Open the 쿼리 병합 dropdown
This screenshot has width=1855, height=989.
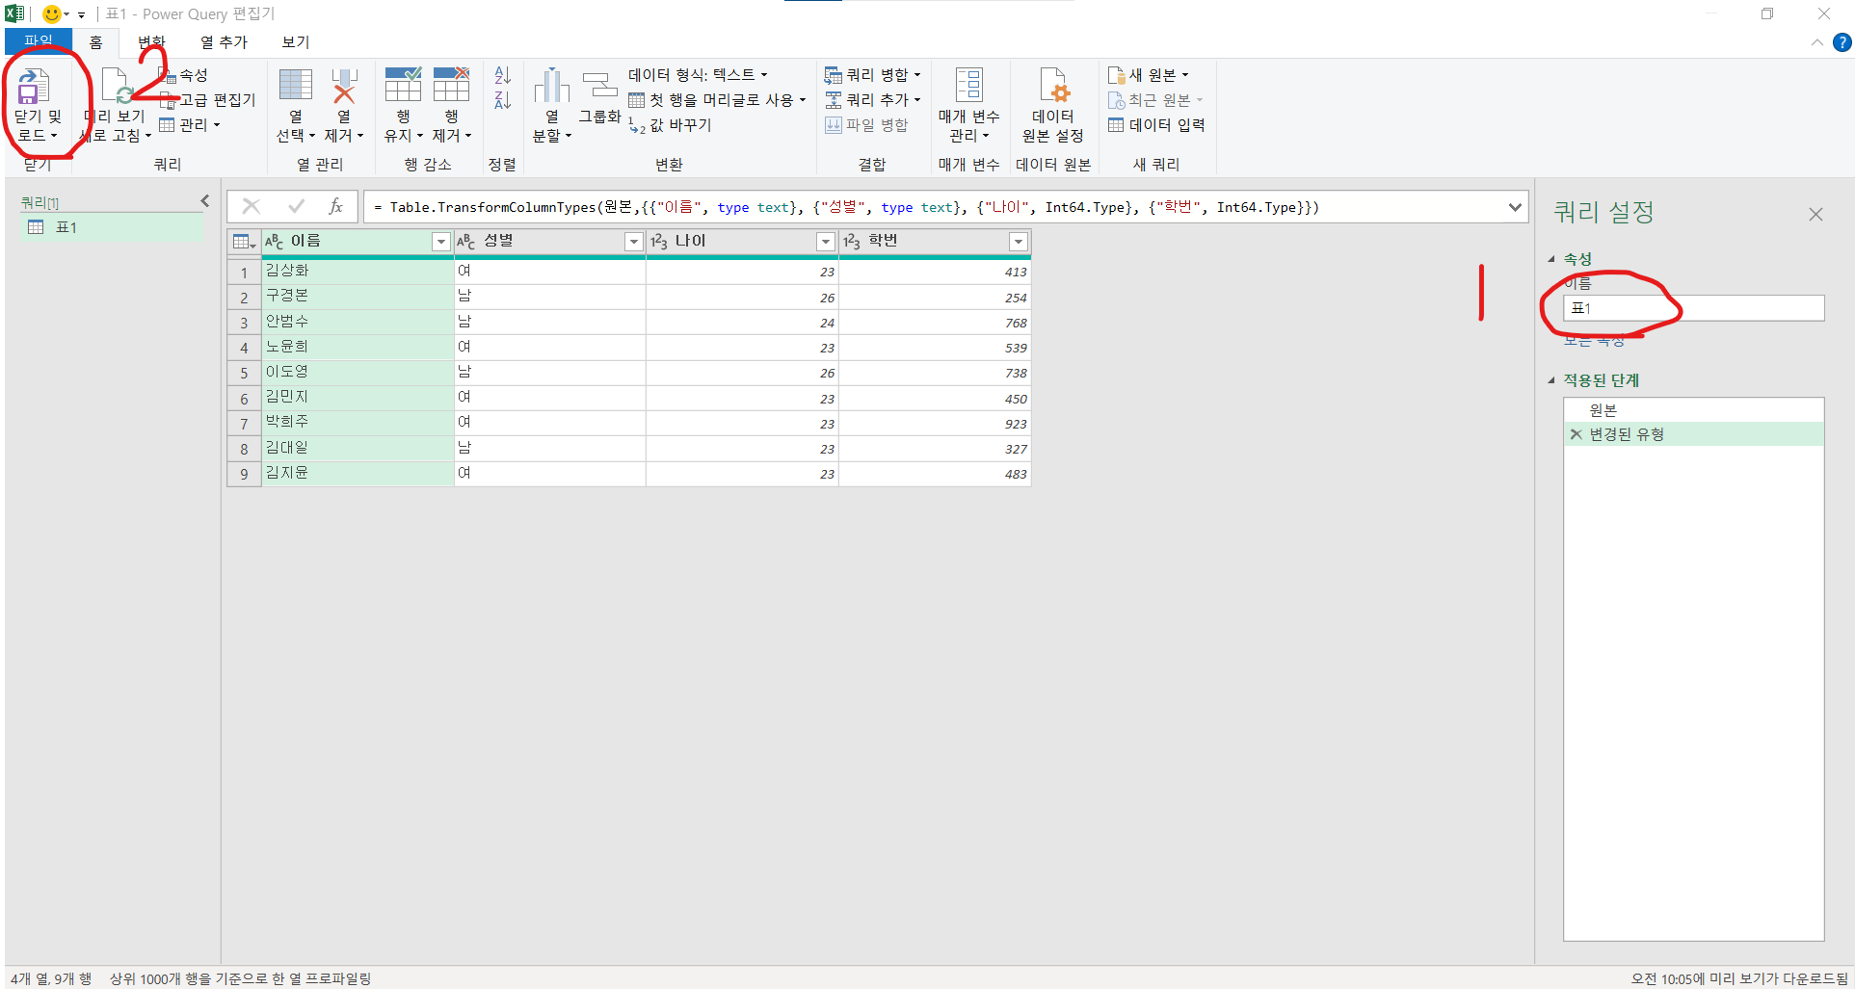click(873, 75)
